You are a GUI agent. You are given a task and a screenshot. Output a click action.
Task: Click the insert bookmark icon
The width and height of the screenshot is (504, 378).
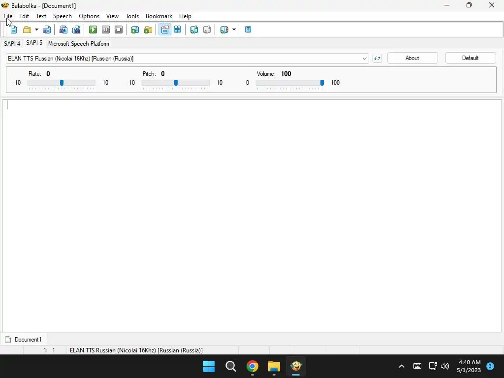(194, 30)
